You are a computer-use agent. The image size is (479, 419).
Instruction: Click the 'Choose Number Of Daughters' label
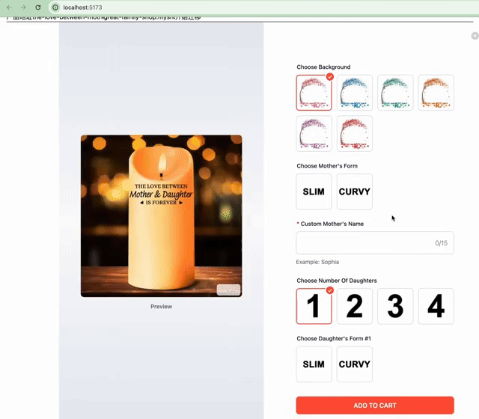point(337,281)
